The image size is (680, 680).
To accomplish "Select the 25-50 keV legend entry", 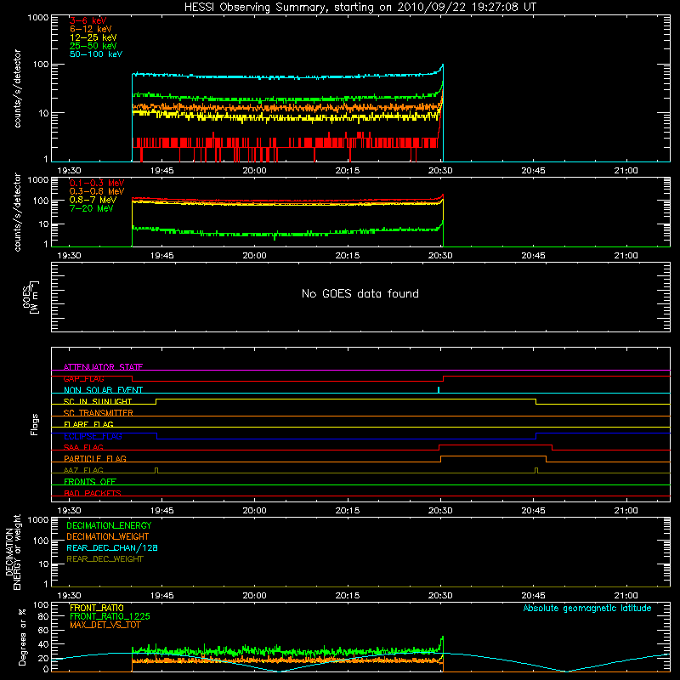I will coord(93,46).
